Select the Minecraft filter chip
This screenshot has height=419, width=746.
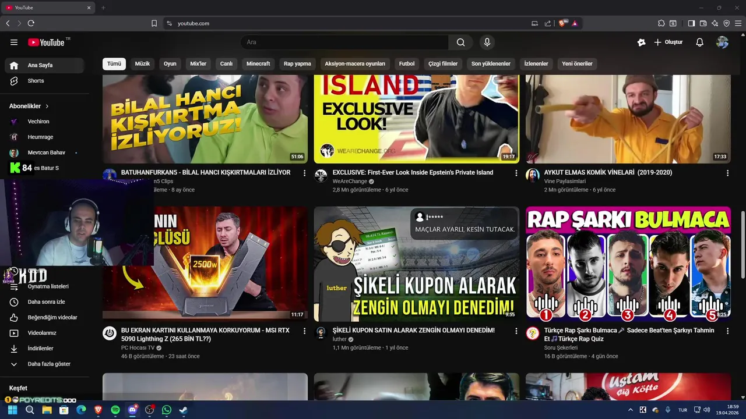point(258,64)
